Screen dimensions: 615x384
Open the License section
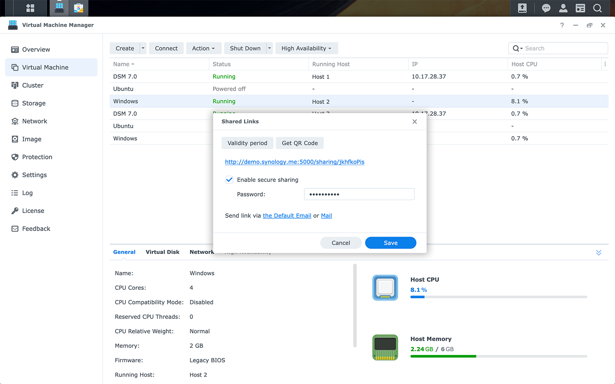33,211
